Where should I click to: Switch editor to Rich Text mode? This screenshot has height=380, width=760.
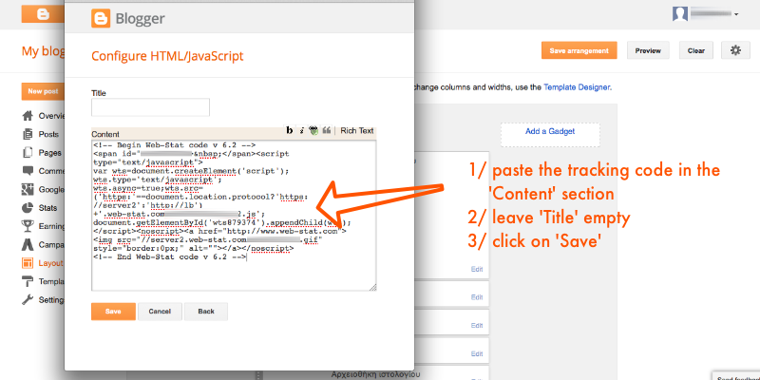(357, 130)
